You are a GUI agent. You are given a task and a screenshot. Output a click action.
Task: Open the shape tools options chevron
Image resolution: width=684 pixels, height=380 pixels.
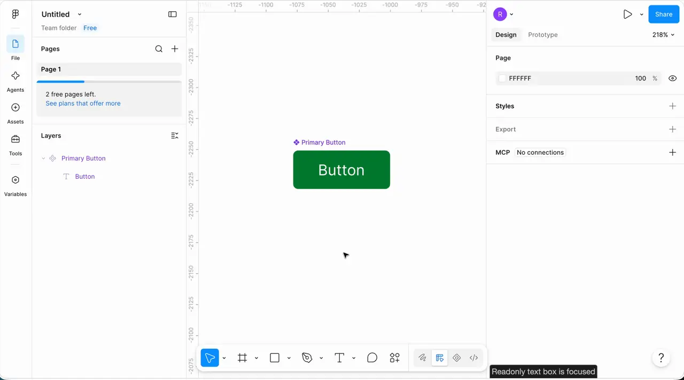click(x=289, y=358)
